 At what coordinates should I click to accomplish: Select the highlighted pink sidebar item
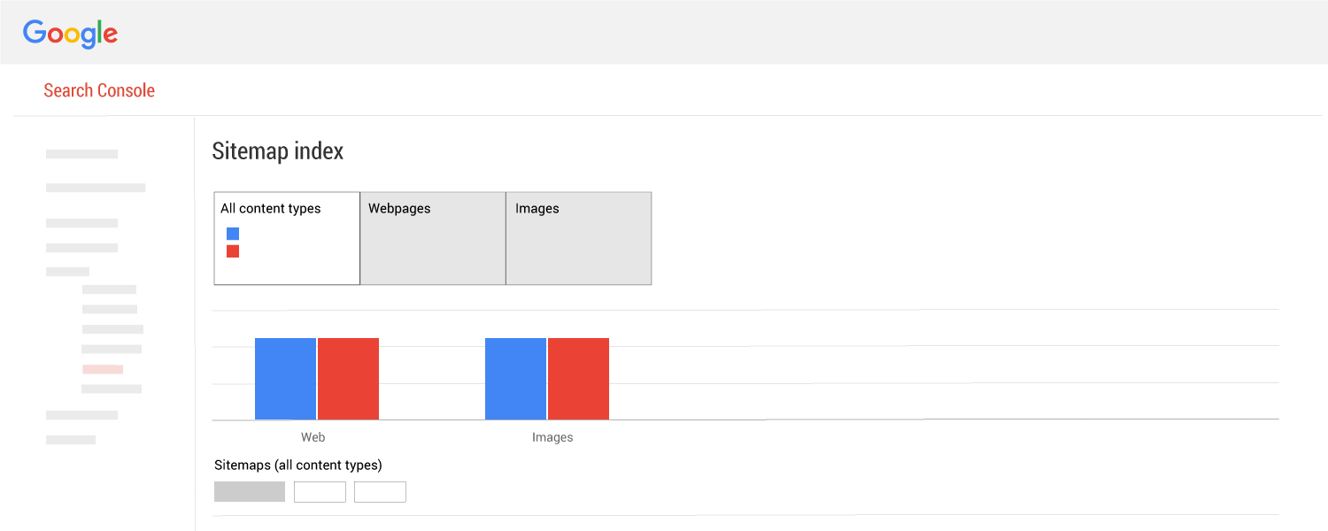[x=103, y=369]
